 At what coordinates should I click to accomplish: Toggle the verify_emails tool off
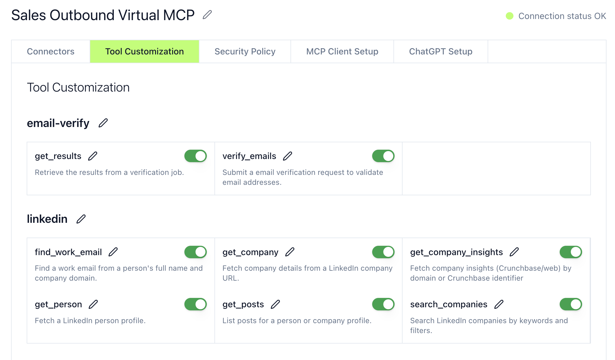point(383,156)
